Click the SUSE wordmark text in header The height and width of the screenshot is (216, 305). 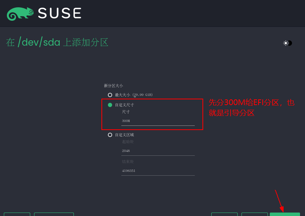[60, 13]
